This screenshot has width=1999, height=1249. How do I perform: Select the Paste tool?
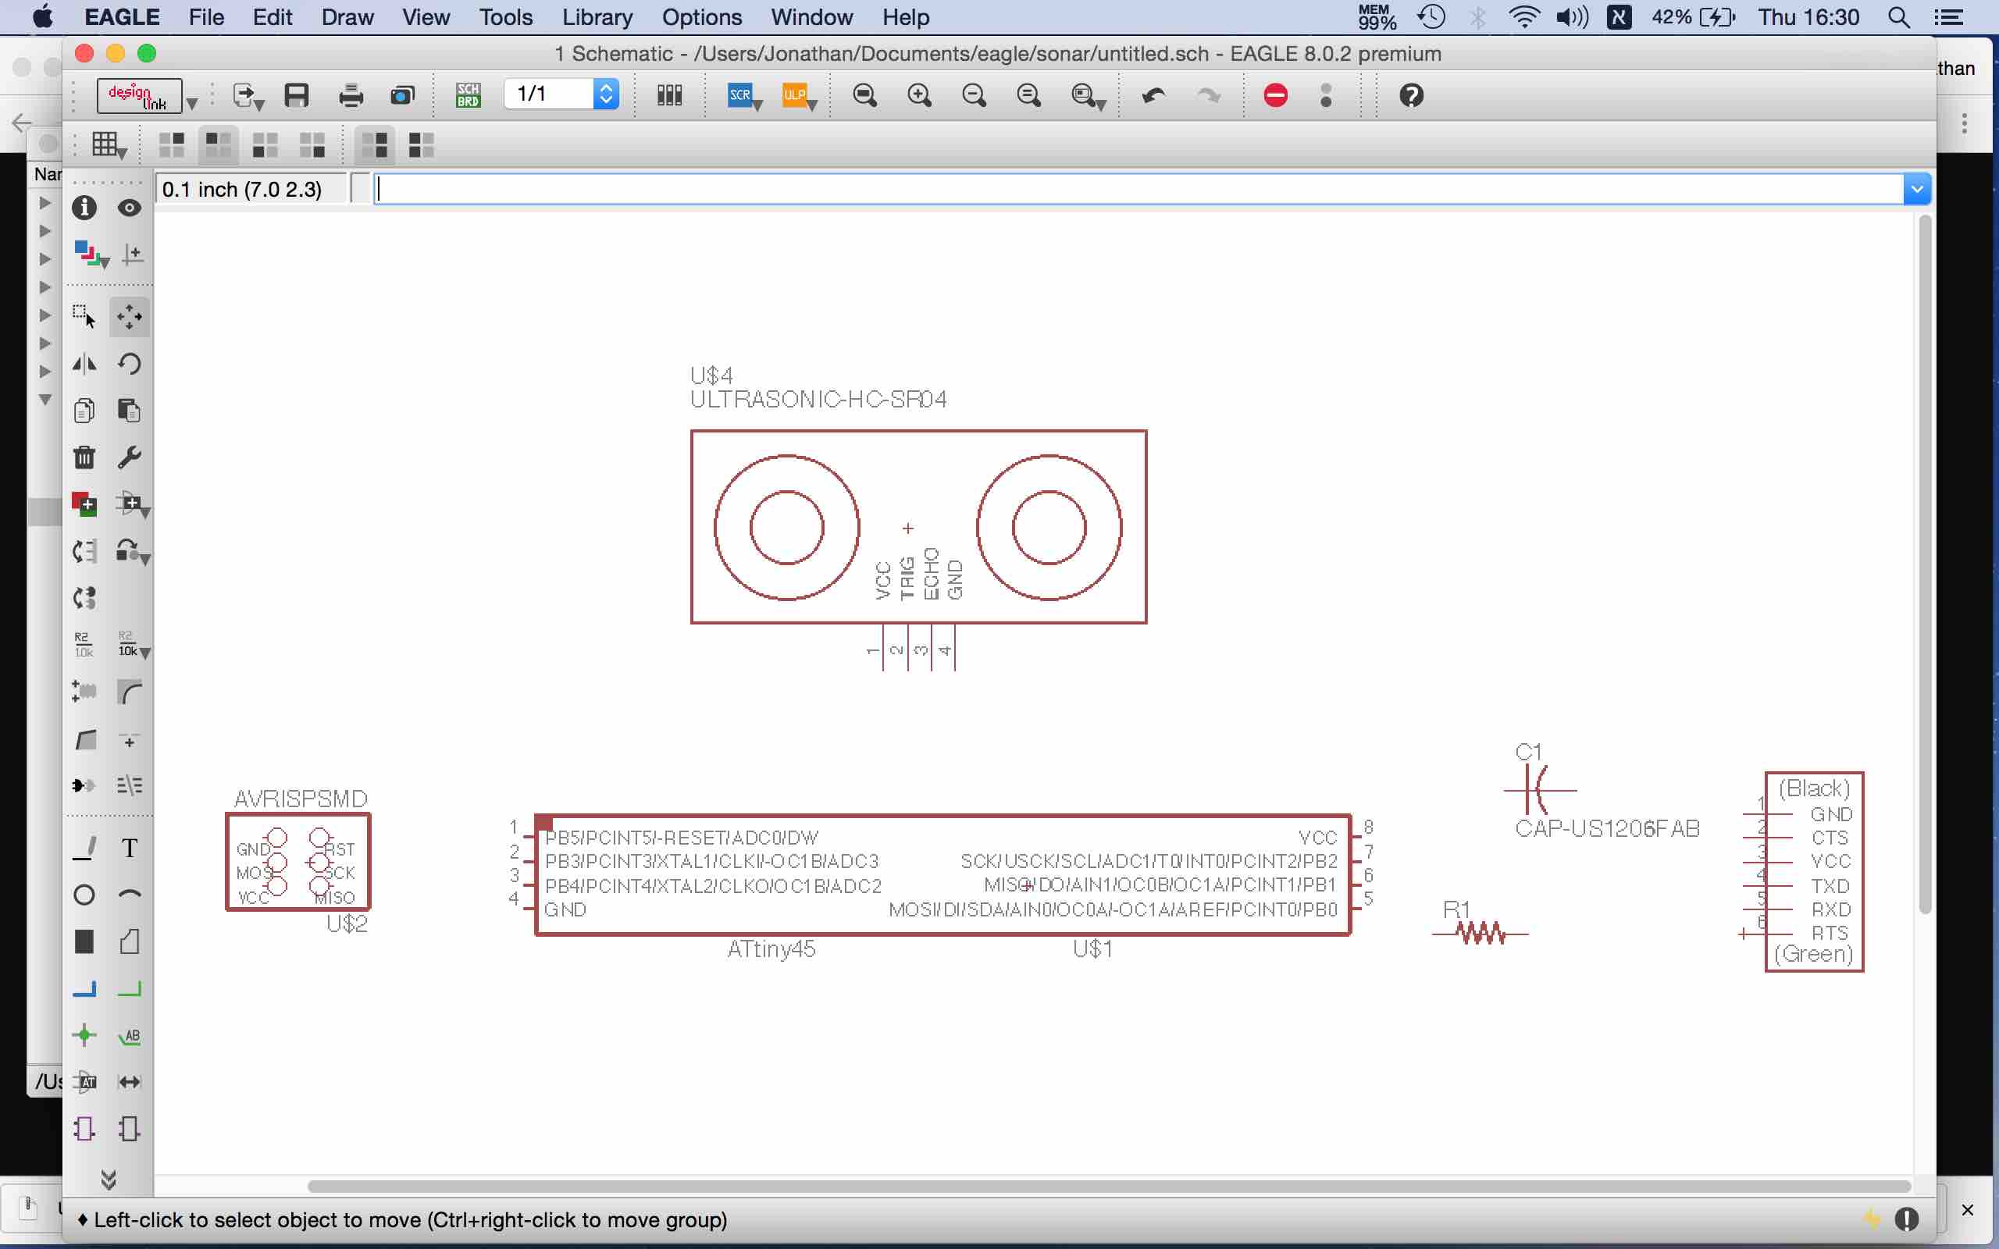(130, 411)
